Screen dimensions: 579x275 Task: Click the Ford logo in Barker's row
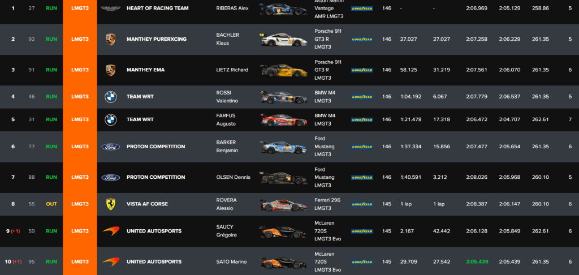(x=111, y=147)
